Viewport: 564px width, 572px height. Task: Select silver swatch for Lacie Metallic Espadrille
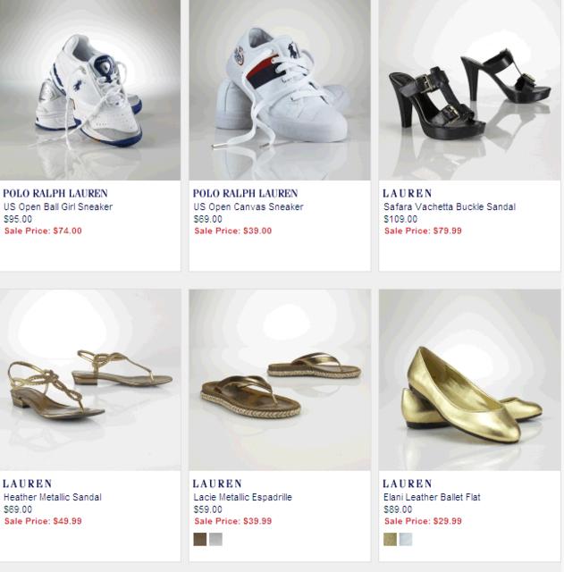(x=215, y=539)
